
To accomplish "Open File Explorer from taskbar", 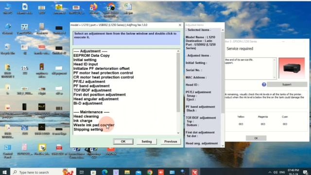I will coord(127,172).
